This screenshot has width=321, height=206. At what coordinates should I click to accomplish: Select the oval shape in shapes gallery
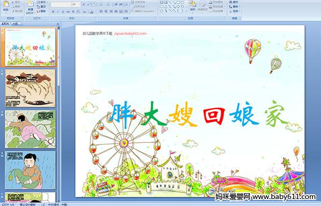tap(182, 3)
